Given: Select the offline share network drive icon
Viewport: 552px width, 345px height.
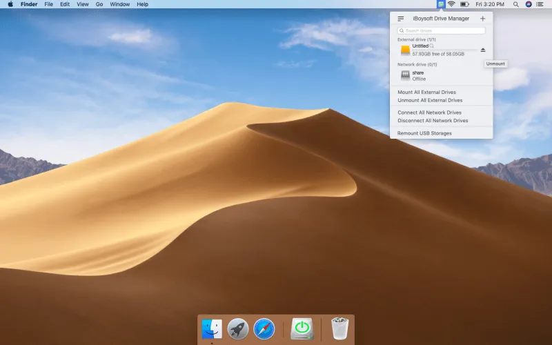Looking at the screenshot, I should click(405, 75).
